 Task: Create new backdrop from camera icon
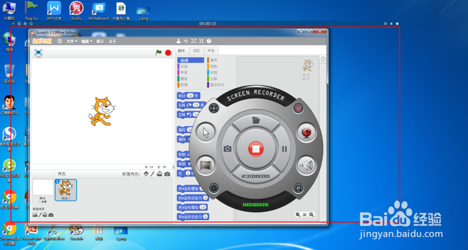pos(51,215)
